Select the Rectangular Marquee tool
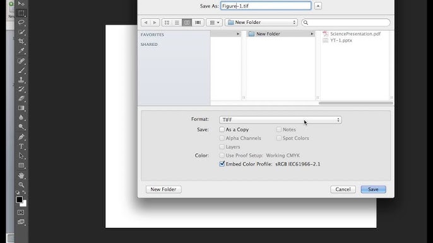Image resolution: width=433 pixels, height=243 pixels. pyautogui.click(x=21, y=13)
